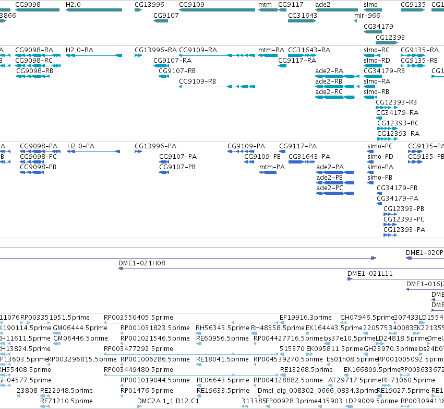The height and width of the screenshot is (409, 444).
Task: Click the 'CG9117' gene label
Action: [x=291, y=5]
